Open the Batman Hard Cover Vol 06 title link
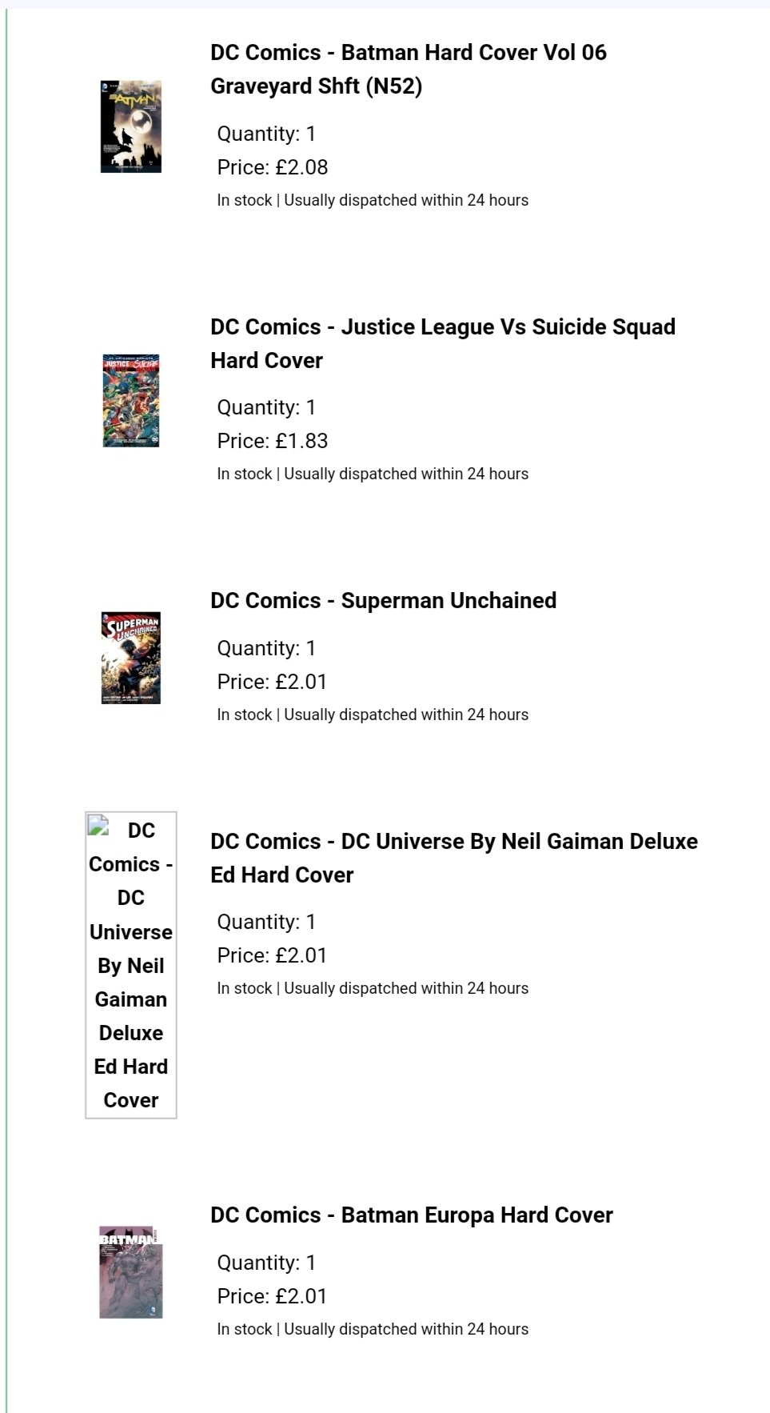 pos(409,69)
